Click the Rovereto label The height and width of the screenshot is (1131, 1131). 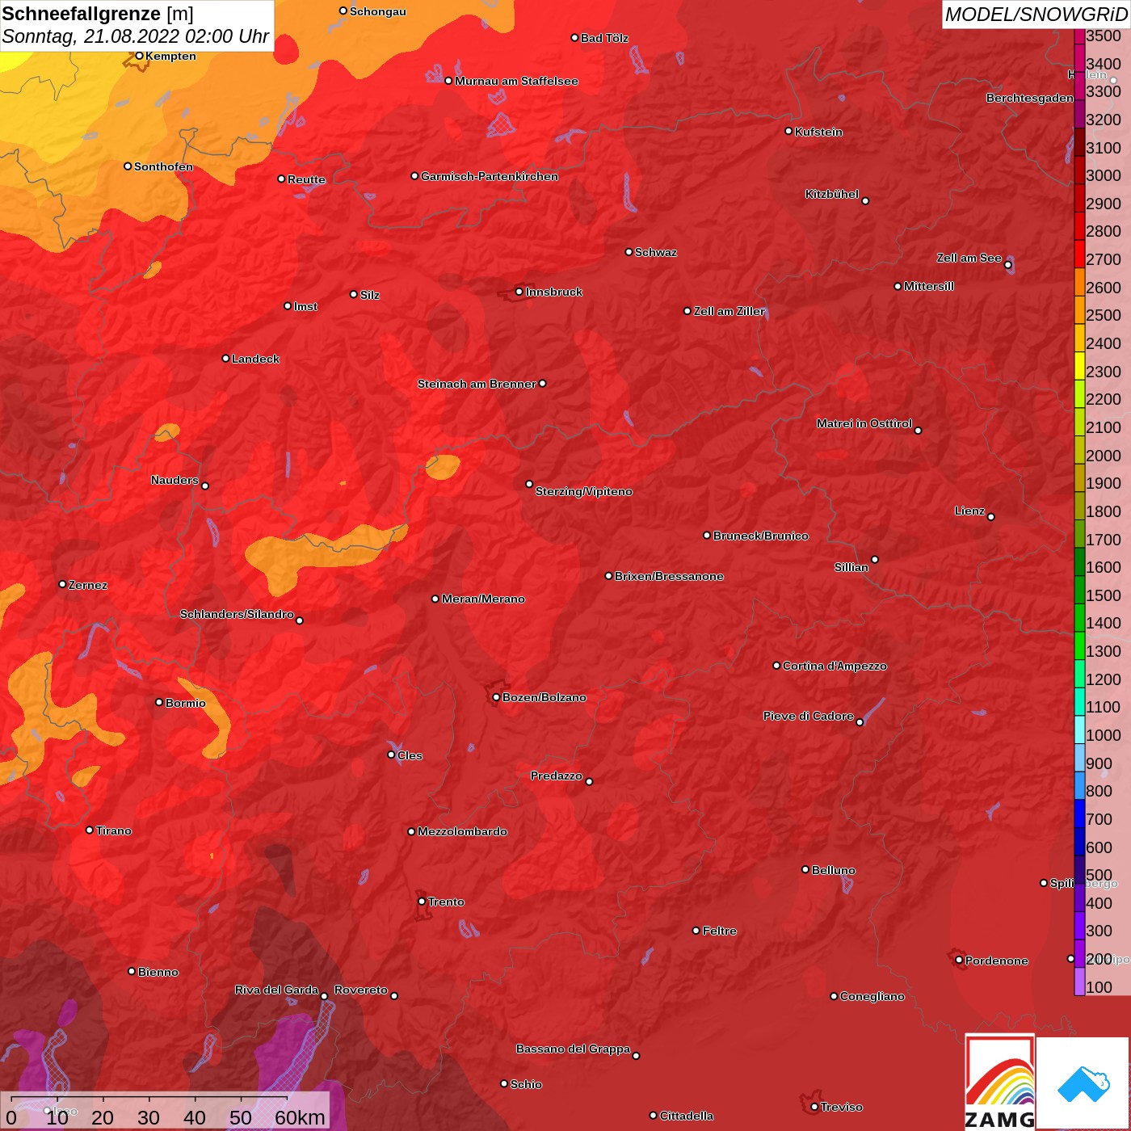pos(360,990)
